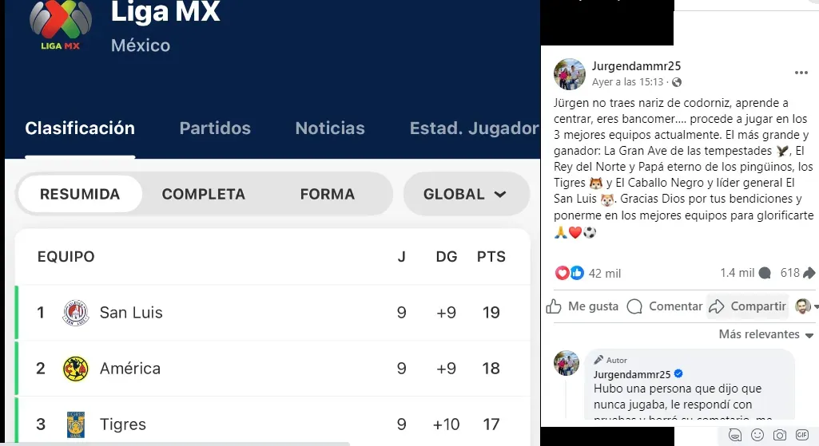Screen dimensions: 819x446
Task: Click the GIF icon in comment bar
Action: (802, 435)
